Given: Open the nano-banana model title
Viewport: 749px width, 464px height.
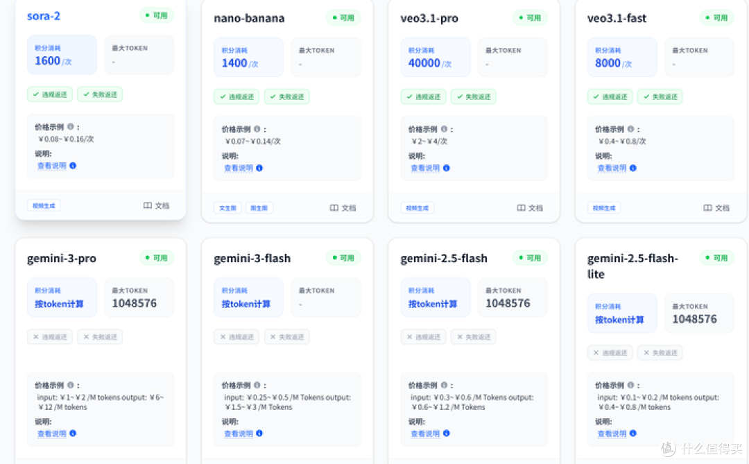Looking at the screenshot, I should tap(249, 18).
